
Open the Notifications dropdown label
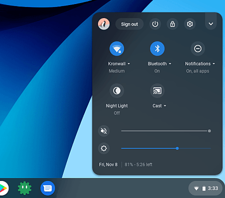[x=200, y=64]
